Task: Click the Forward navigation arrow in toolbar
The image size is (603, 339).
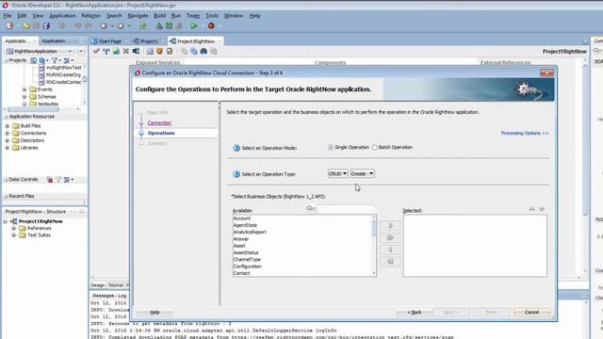Action: pos(121,25)
